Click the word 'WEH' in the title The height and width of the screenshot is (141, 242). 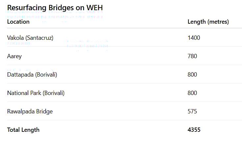95,8
